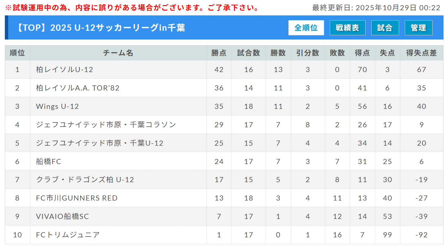Click ジェフユナイテッド市原・千葉U-12 team name

tap(99, 143)
